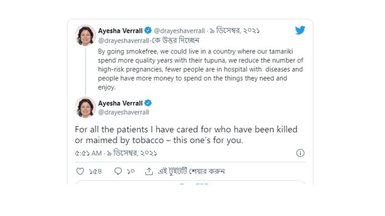Open replies via speech bubble icon

tap(118, 171)
